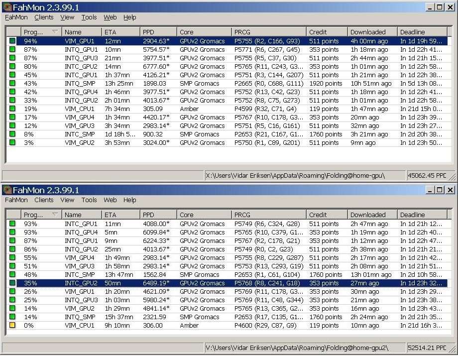Select INTQ_GPU2 client name in bottom window
Viewport: 458px width, 356px height.
pyautogui.click(x=81, y=249)
